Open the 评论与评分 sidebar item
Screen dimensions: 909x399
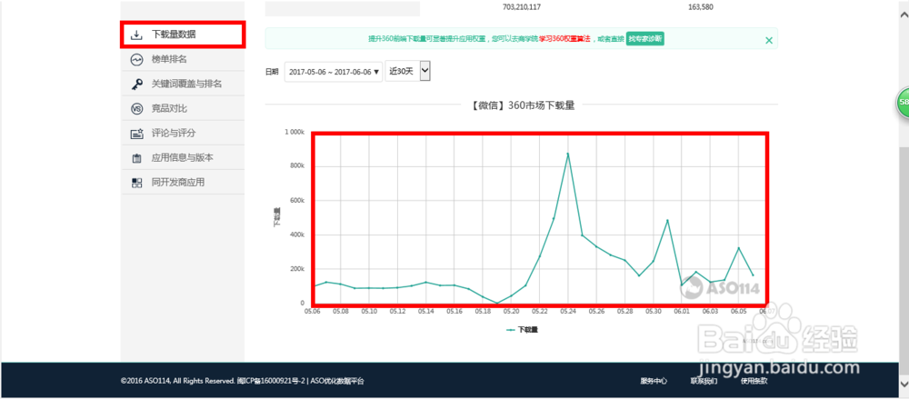pyautogui.click(x=183, y=133)
